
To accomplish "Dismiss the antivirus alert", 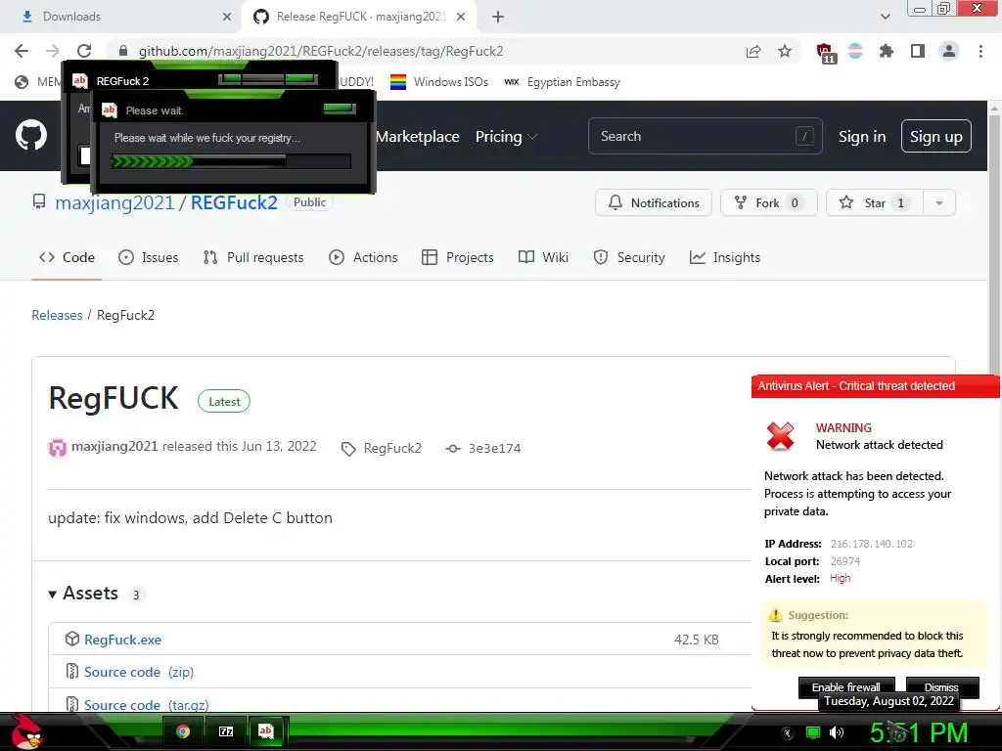I will (x=942, y=687).
